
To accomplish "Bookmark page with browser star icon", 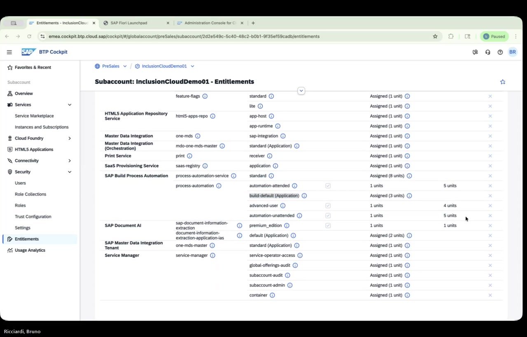I will 435,36.
